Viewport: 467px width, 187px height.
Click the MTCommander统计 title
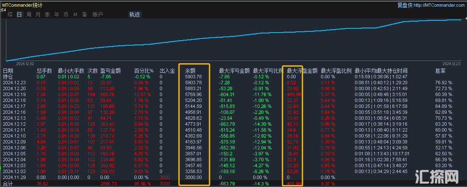tap(22, 5)
